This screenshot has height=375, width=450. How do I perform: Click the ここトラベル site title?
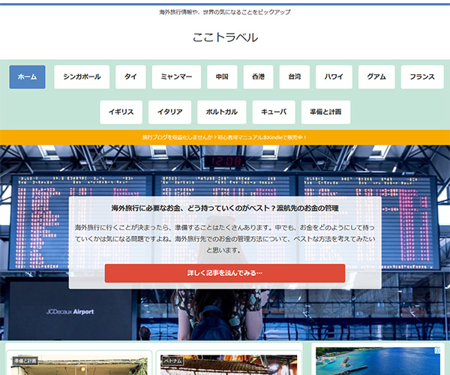tap(225, 37)
